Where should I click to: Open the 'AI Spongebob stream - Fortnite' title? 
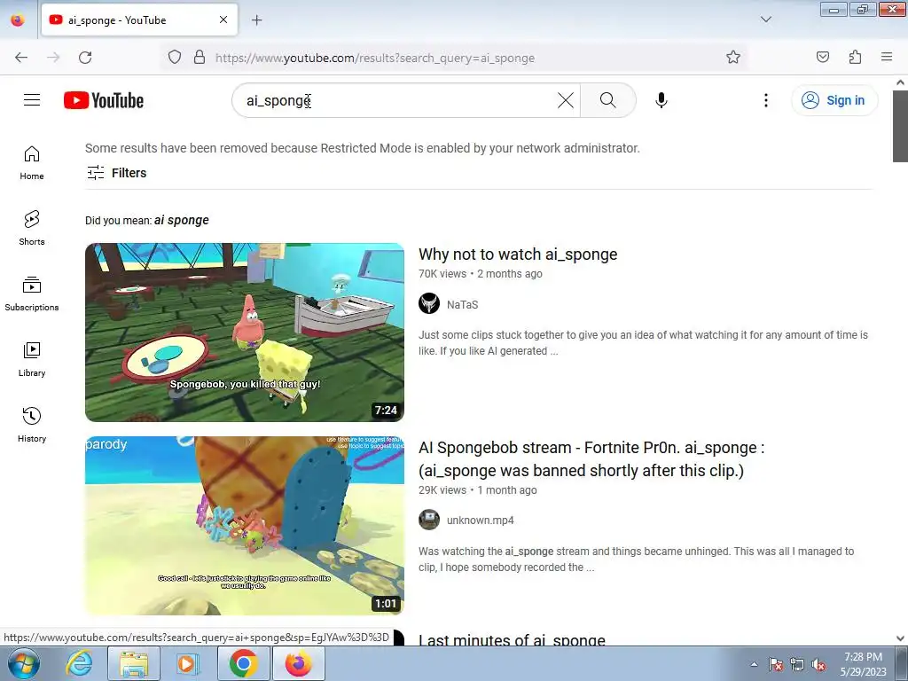[x=591, y=458]
